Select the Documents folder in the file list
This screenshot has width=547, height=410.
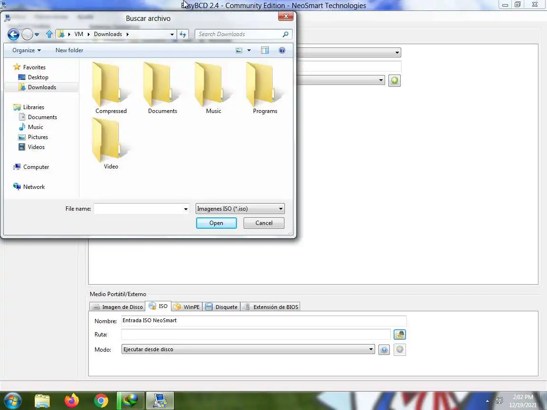[162, 88]
